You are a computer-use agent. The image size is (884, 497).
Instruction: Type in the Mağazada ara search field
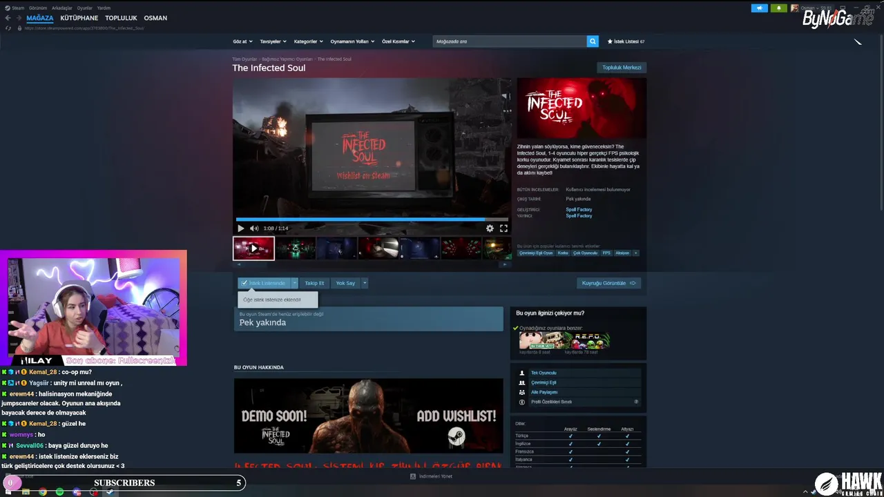coord(510,41)
